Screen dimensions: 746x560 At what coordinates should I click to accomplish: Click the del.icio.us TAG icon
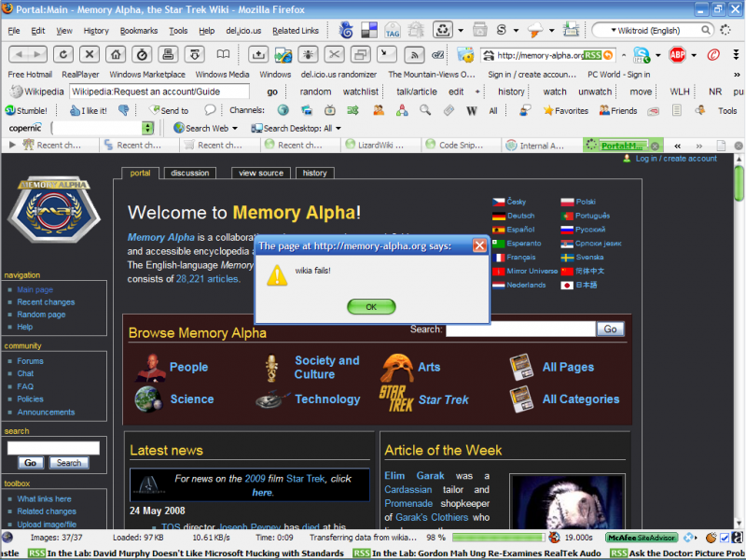[393, 30]
